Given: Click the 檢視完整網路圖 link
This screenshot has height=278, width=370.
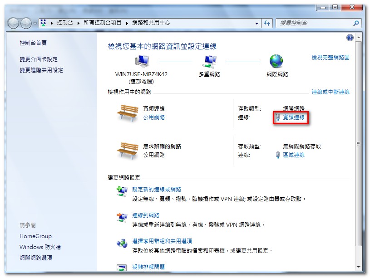Looking at the screenshot, I should pos(330,58).
